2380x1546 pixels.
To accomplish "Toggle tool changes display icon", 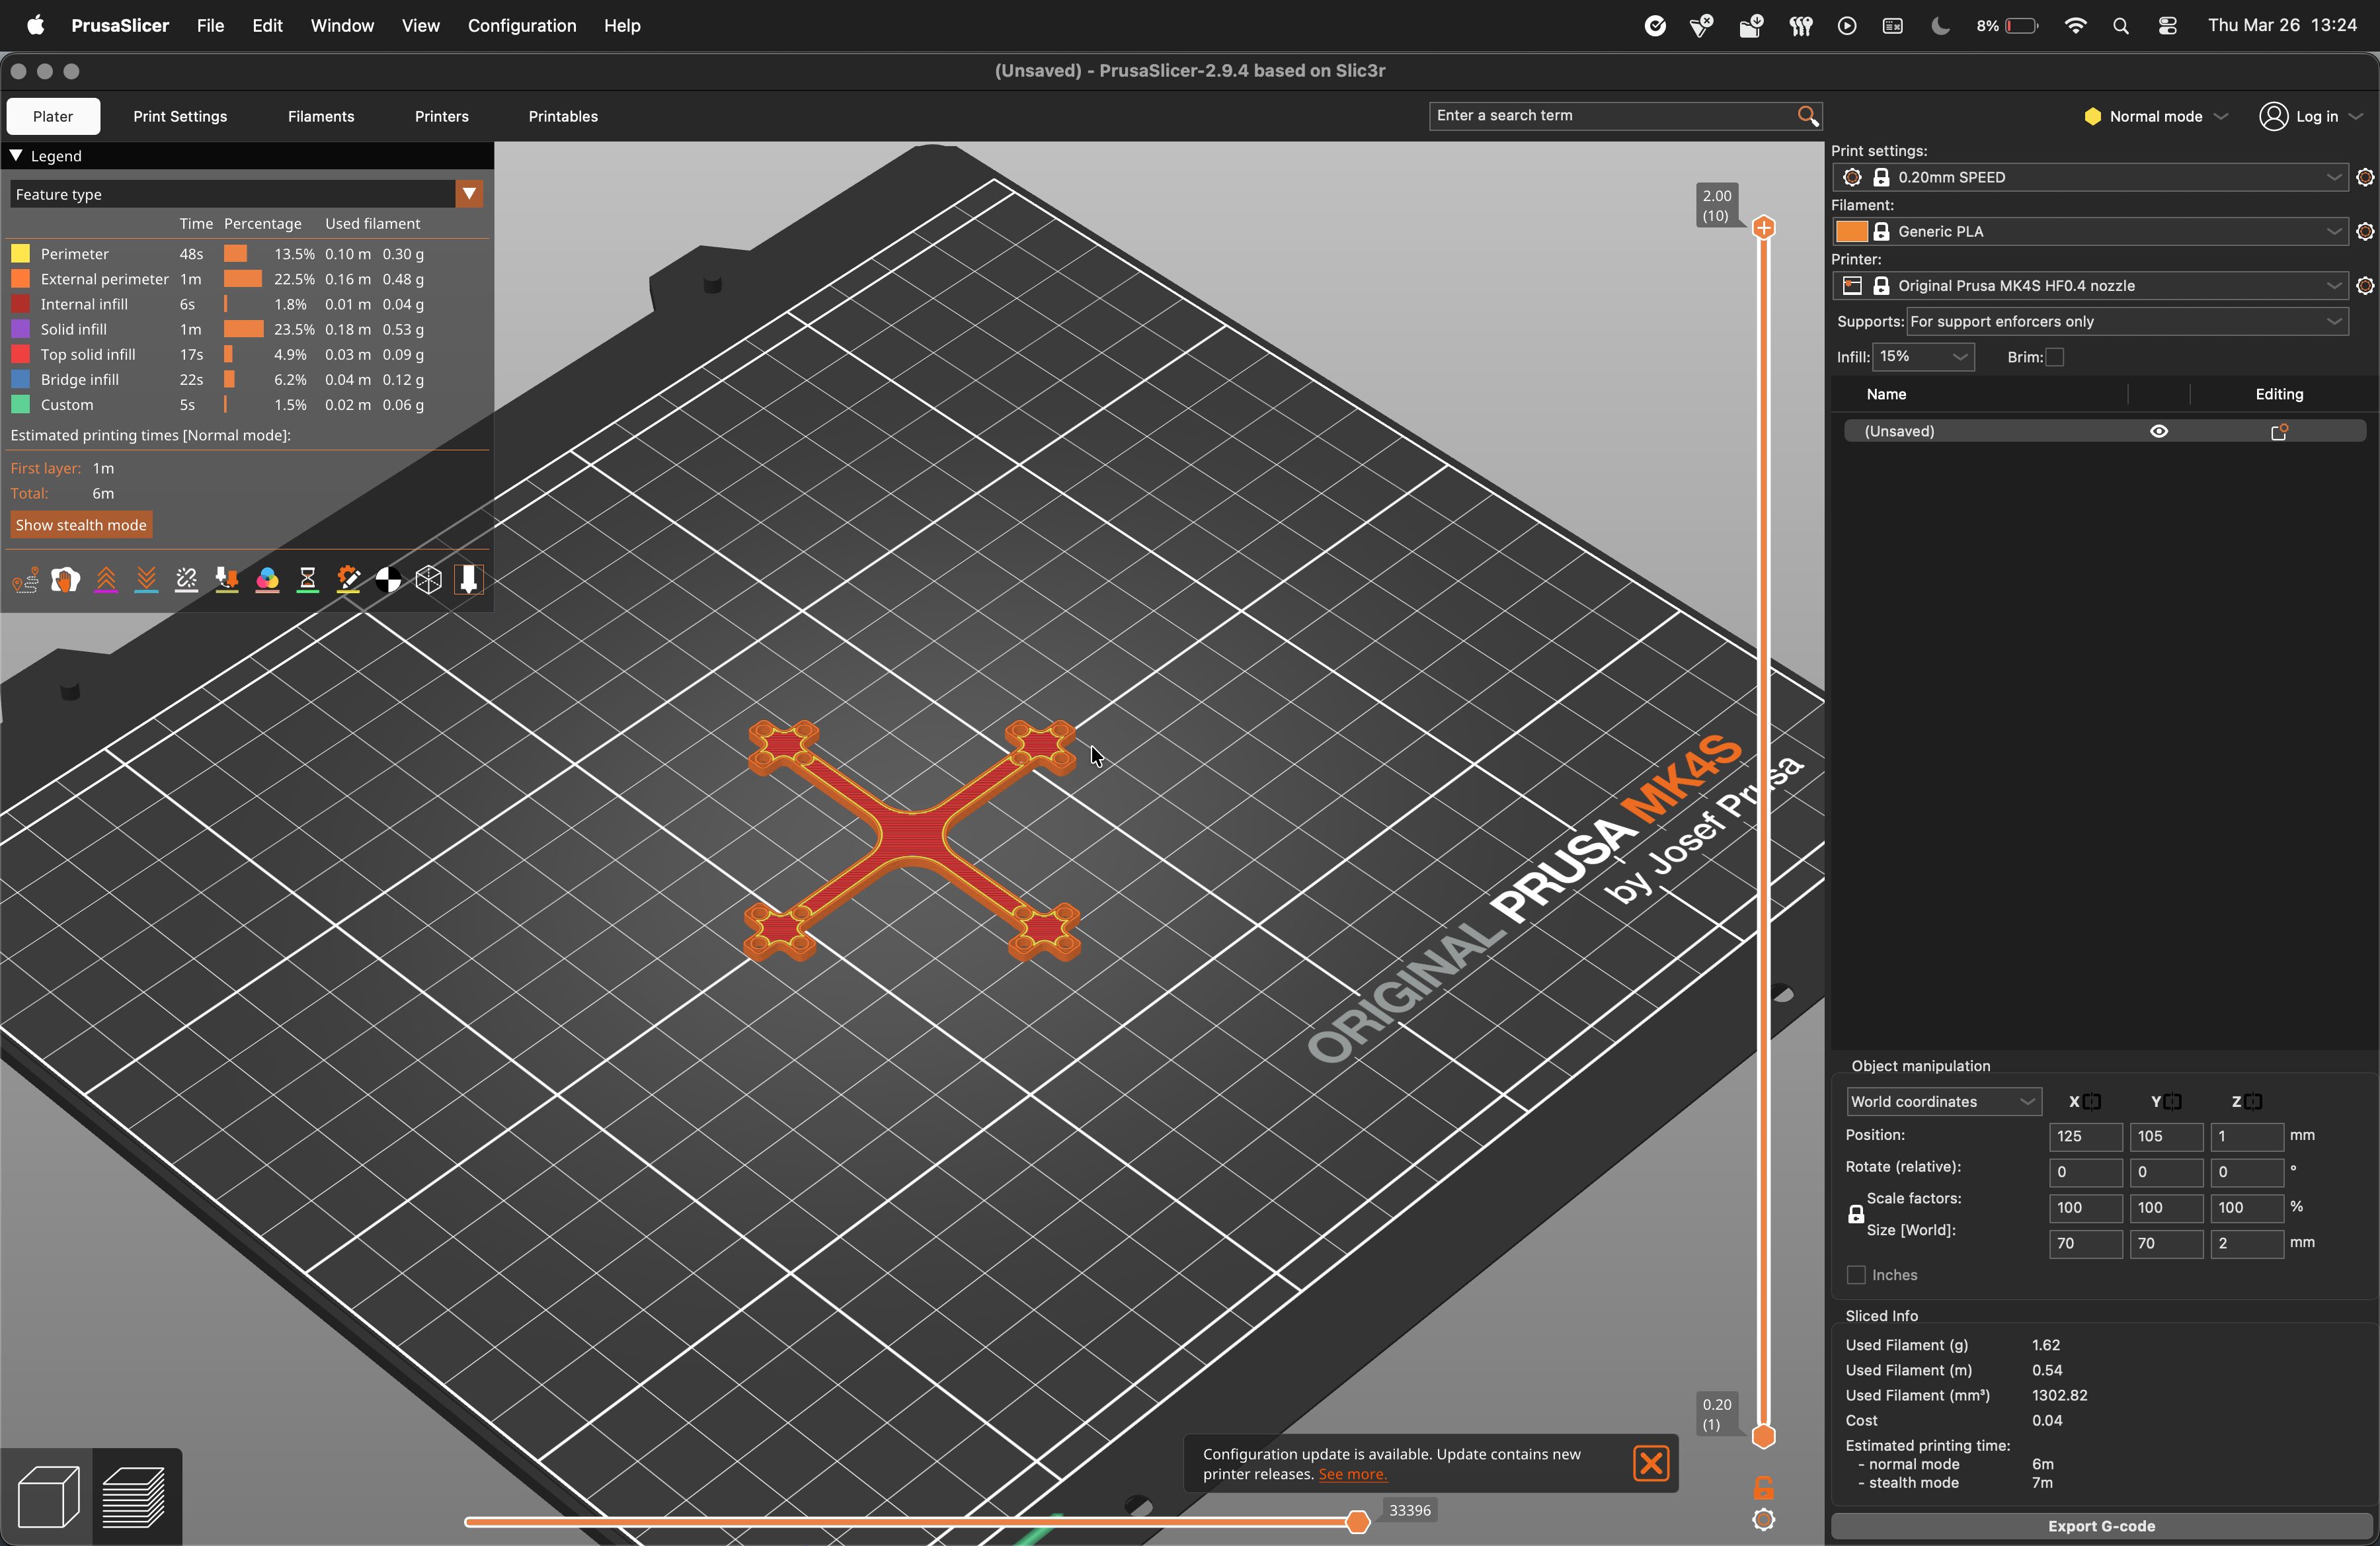I will [227, 580].
